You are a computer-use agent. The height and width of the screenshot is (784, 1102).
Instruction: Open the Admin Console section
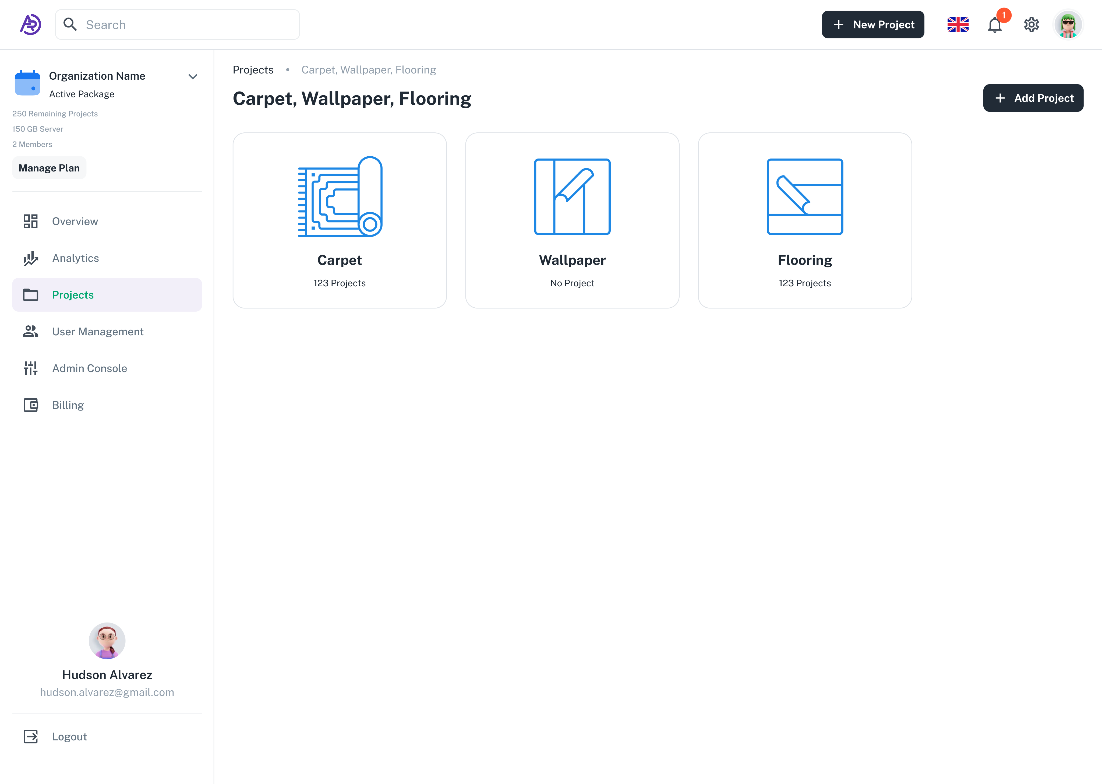(89, 368)
